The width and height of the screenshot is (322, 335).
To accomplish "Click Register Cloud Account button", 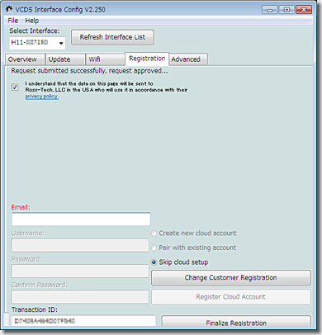I will point(231,297).
